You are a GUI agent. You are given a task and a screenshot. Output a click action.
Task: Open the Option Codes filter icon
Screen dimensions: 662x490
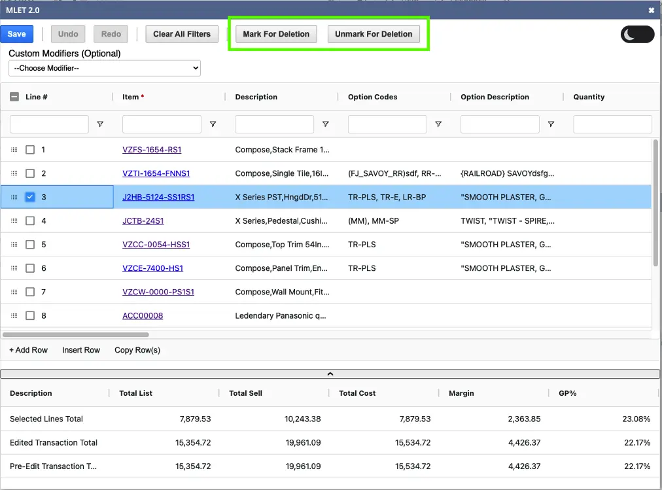pyautogui.click(x=438, y=124)
